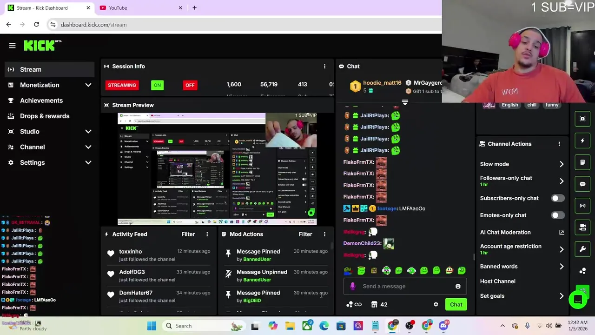The height and width of the screenshot is (335, 595).
Task: Open the hamburger navigation menu
Action: [13, 46]
